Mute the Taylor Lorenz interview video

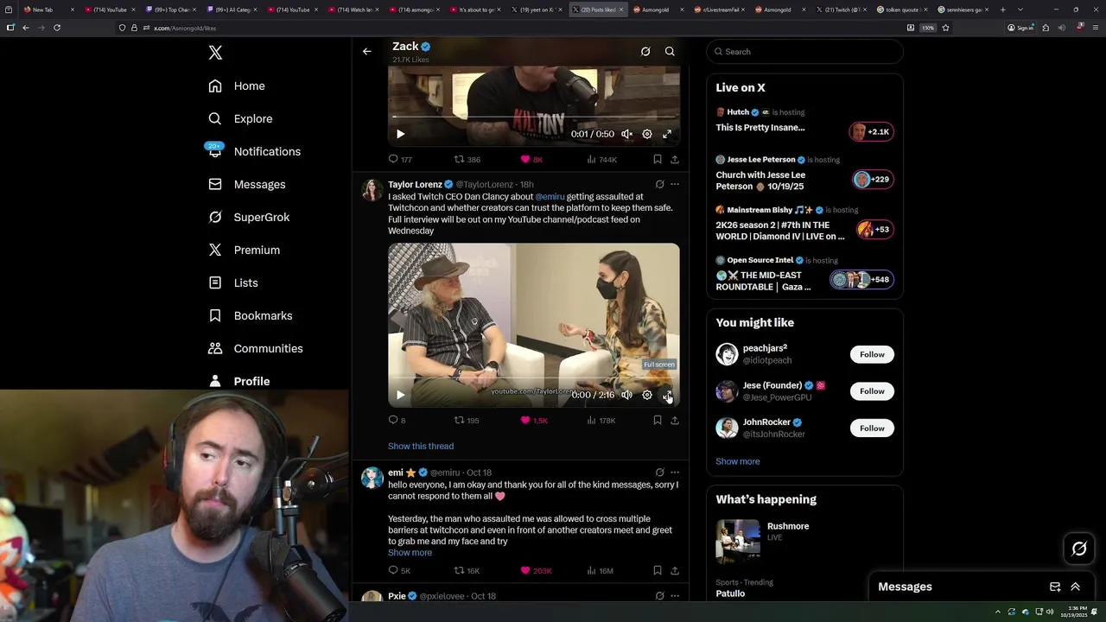pyautogui.click(x=626, y=395)
